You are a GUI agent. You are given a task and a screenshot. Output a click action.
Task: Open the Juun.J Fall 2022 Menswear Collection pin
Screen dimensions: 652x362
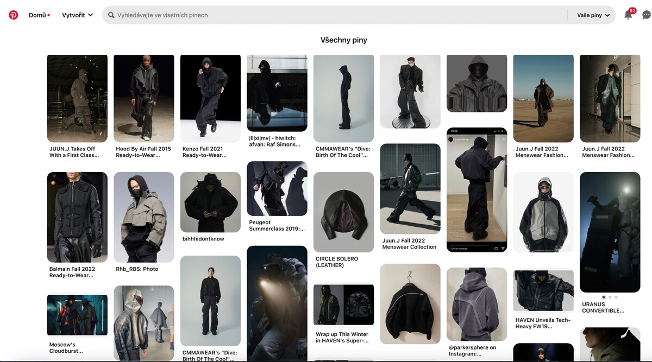point(410,189)
